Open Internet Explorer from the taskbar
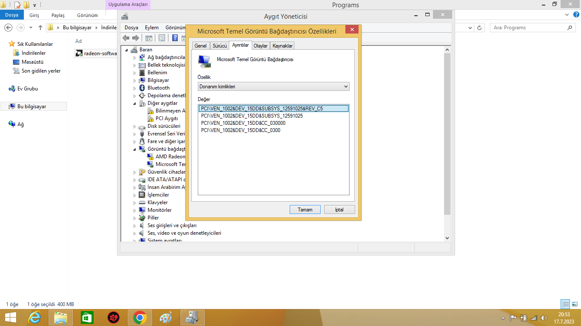Viewport: 581px width, 326px height. 34,318
